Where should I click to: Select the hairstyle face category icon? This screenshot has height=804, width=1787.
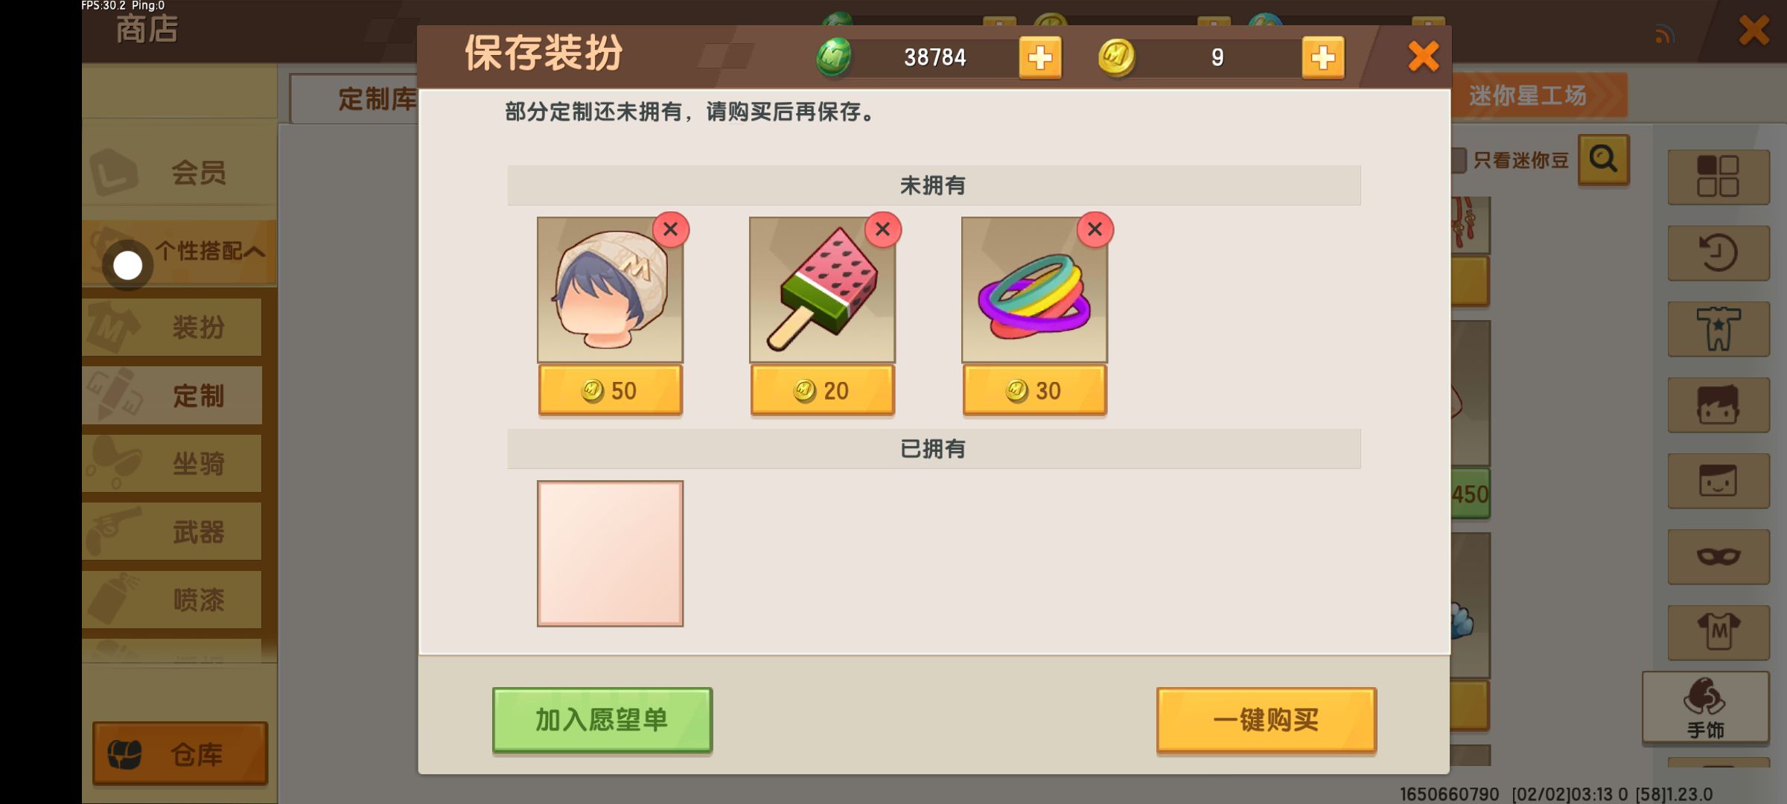[x=1718, y=405]
